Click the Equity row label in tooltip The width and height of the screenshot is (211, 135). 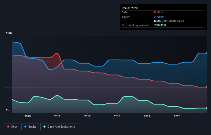(x=126, y=17)
